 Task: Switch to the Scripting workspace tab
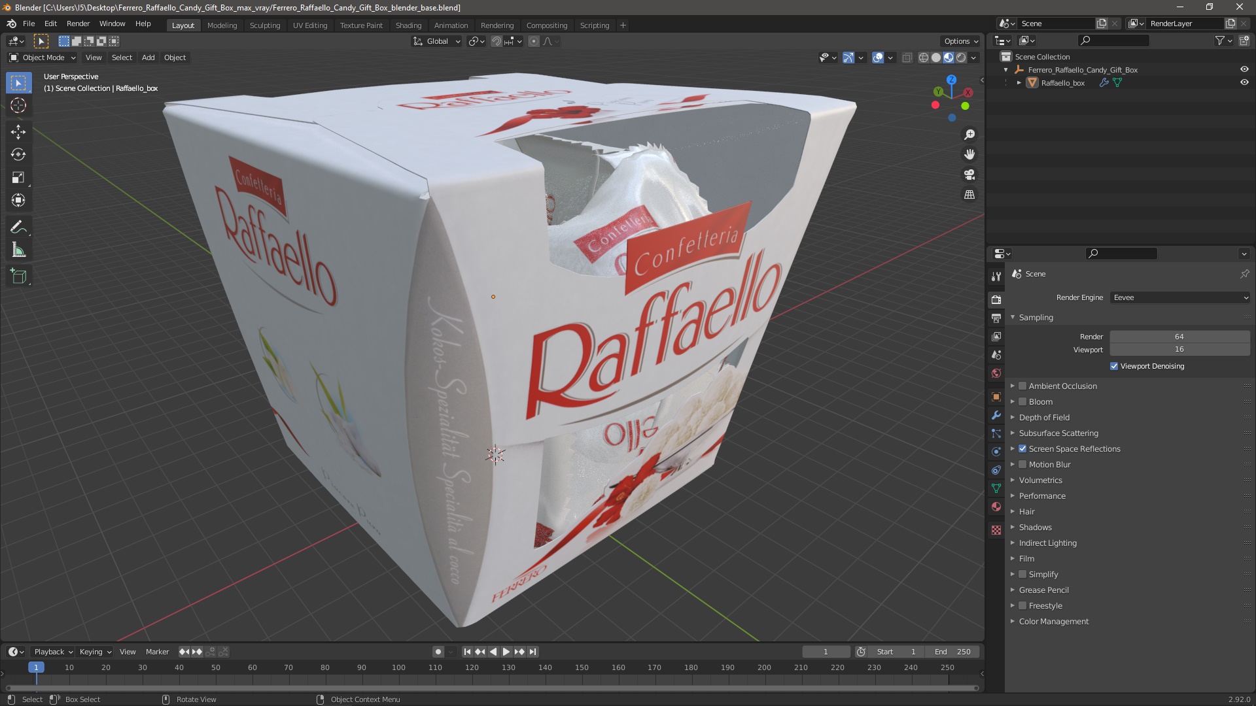[595, 25]
